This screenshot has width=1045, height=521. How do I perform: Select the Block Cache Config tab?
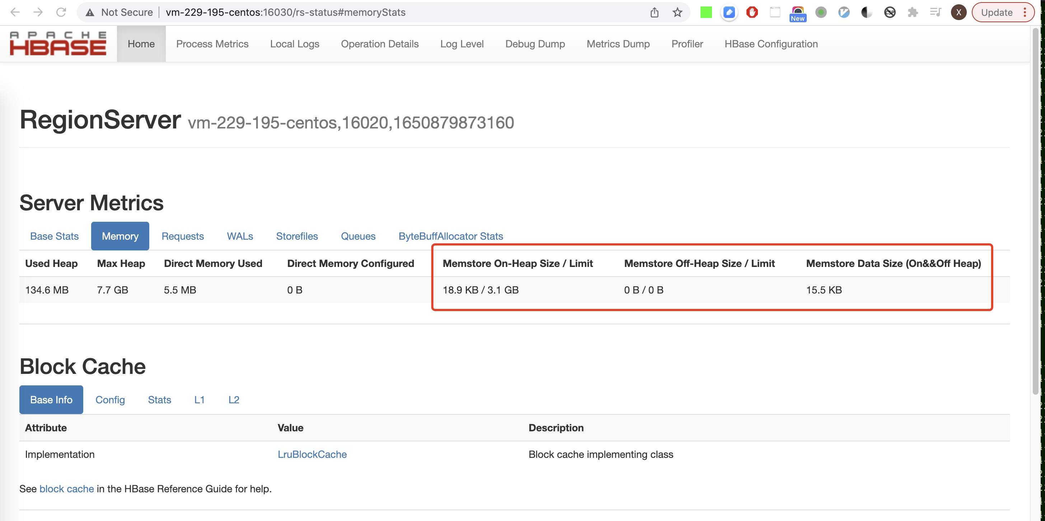[x=110, y=400]
